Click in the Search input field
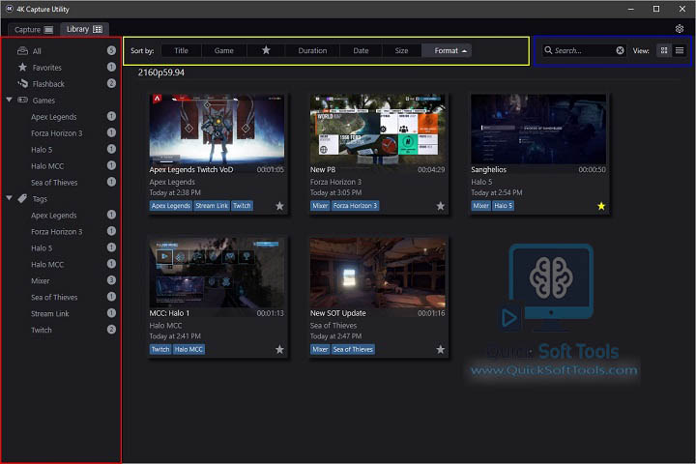696x464 pixels. point(584,50)
